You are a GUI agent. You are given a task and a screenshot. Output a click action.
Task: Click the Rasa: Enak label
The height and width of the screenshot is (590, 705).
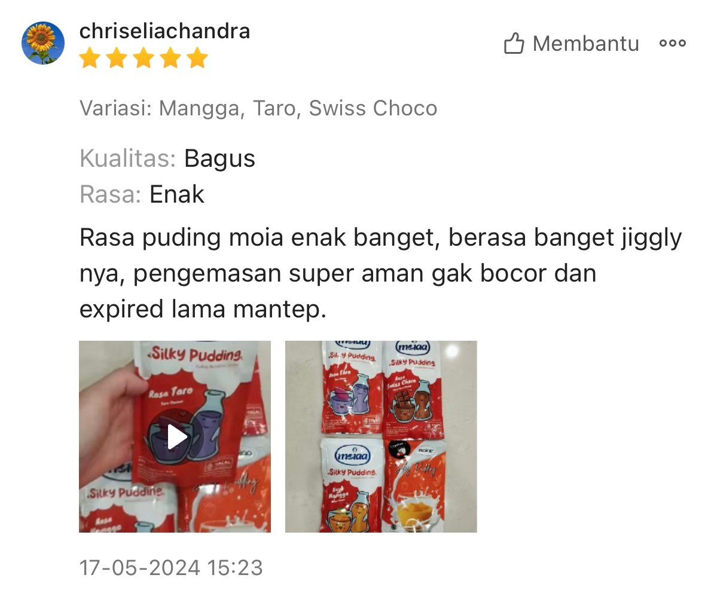click(x=142, y=194)
